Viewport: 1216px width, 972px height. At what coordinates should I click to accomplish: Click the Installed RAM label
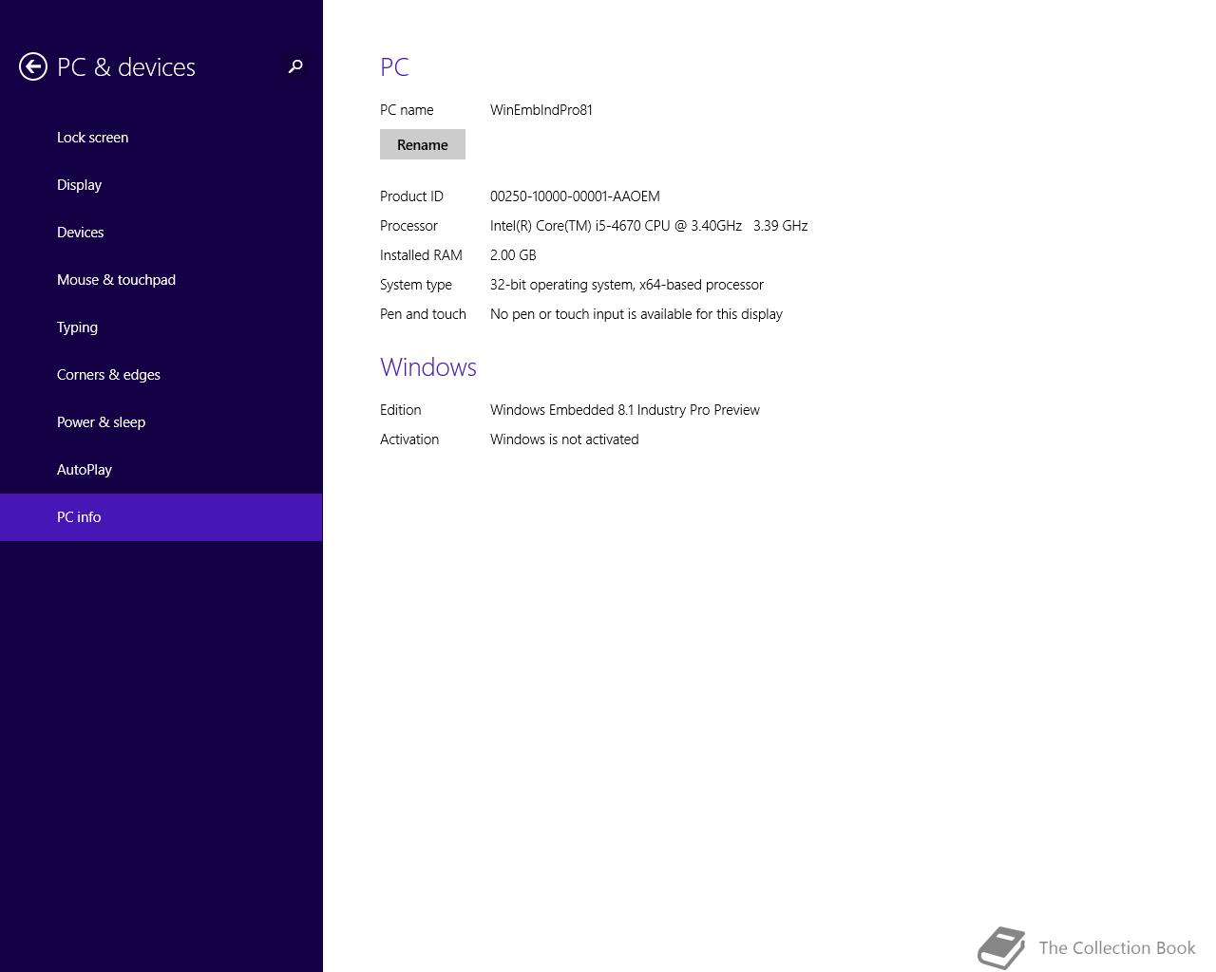(x=421, y=255)
